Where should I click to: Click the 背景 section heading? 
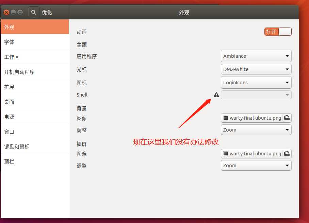(x=82, y=108)
